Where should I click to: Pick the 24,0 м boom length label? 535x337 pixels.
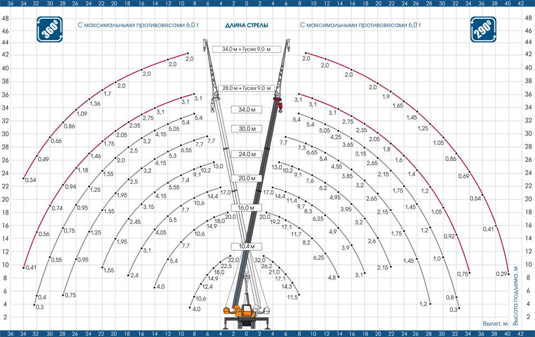coord(246,154)
